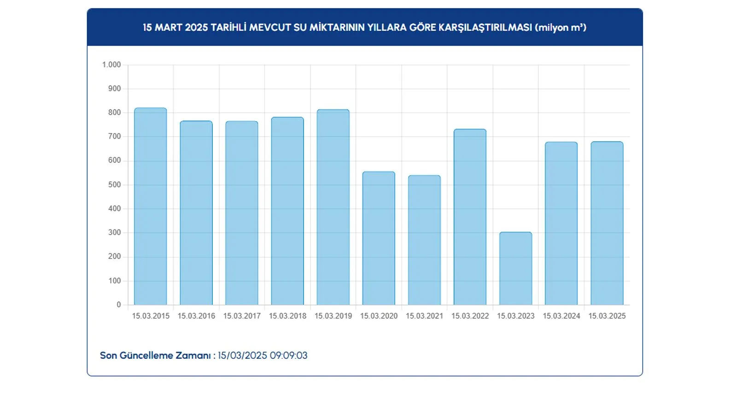Click the 15.03.2024 bar in the chart
The image size is (737, 414).
click(561, 224)
